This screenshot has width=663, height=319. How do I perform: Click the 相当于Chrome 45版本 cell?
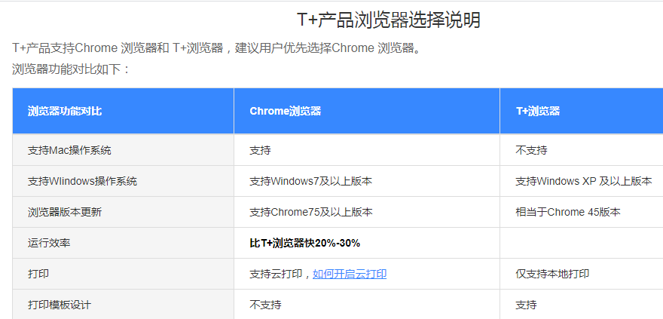click(568, 212)
